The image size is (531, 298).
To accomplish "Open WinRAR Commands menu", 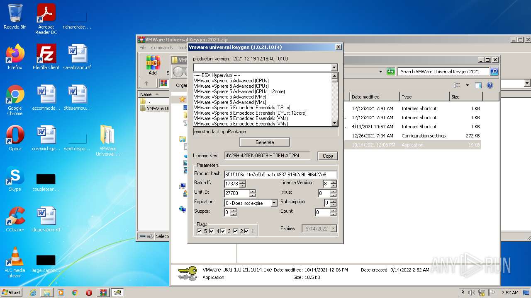I will [x=162, y=48].
